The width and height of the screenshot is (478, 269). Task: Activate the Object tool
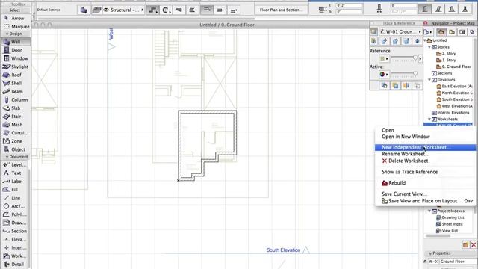tap(15, 149)
